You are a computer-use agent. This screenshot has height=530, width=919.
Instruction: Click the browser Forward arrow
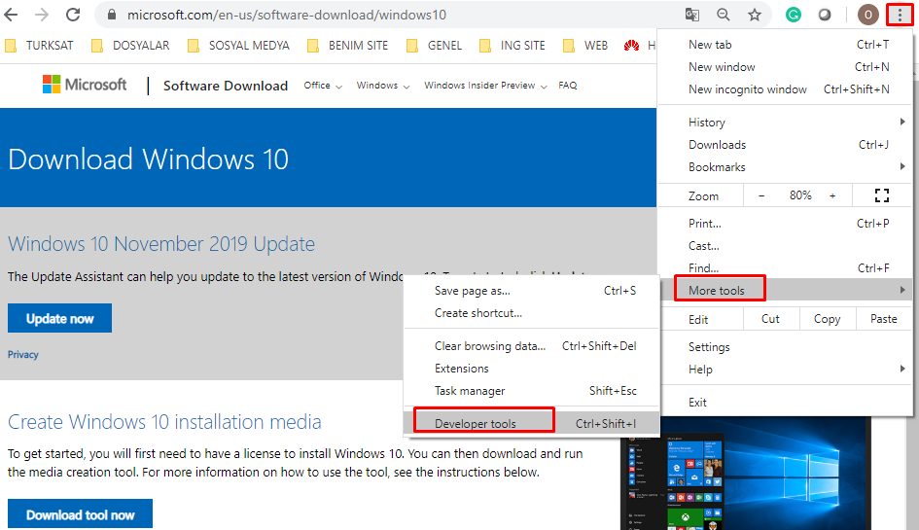pos(42,15)
